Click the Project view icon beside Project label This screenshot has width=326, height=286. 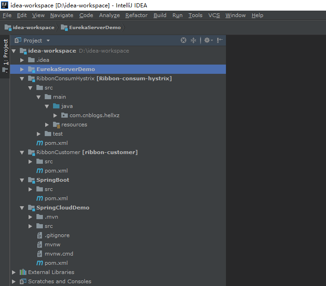18,40
